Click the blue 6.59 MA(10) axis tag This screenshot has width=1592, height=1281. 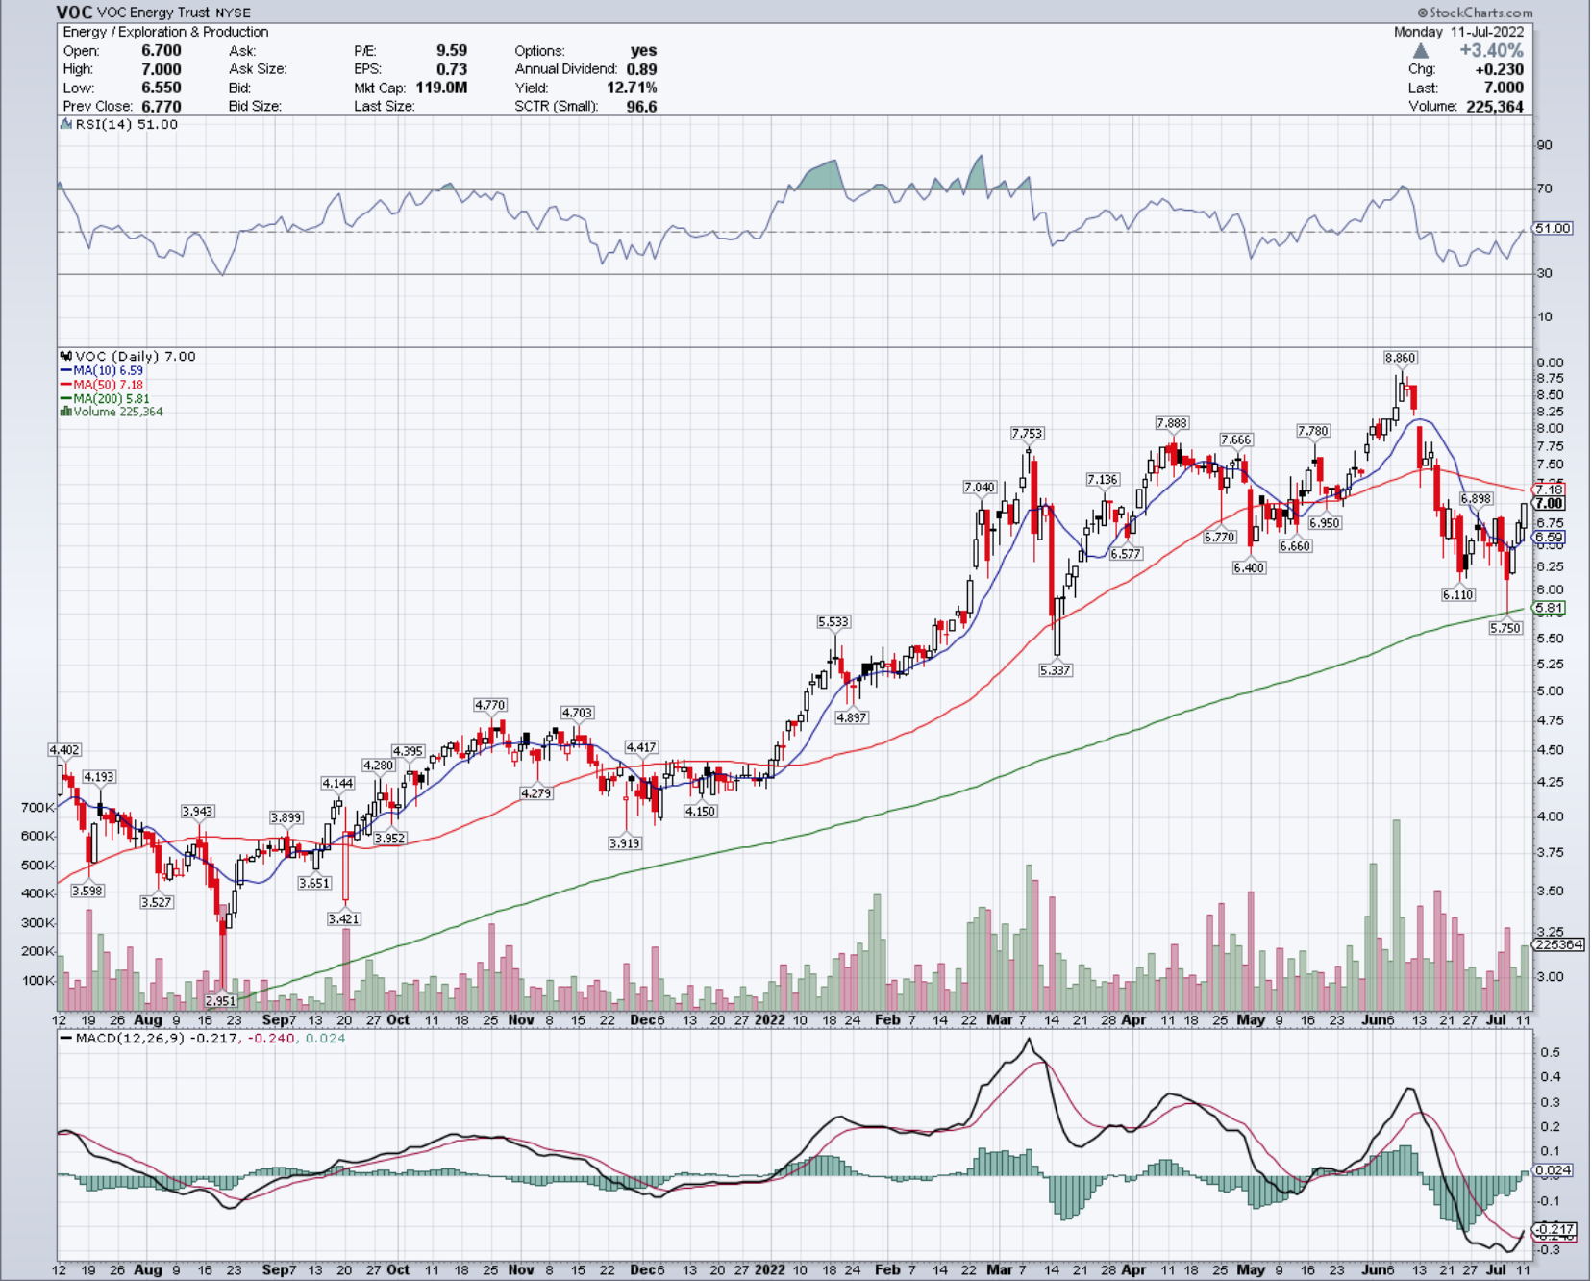[x=1549, y=537]
